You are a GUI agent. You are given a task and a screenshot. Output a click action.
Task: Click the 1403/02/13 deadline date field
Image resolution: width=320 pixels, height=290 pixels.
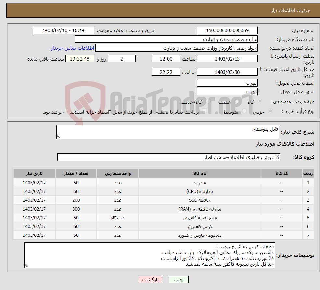(x=227, y=59)
